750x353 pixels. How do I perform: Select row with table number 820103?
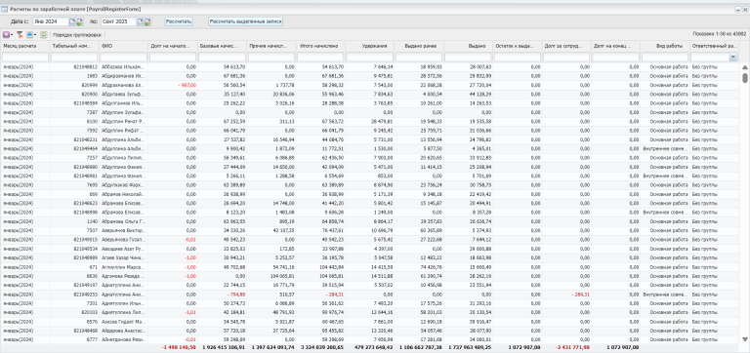pos(370,312)
